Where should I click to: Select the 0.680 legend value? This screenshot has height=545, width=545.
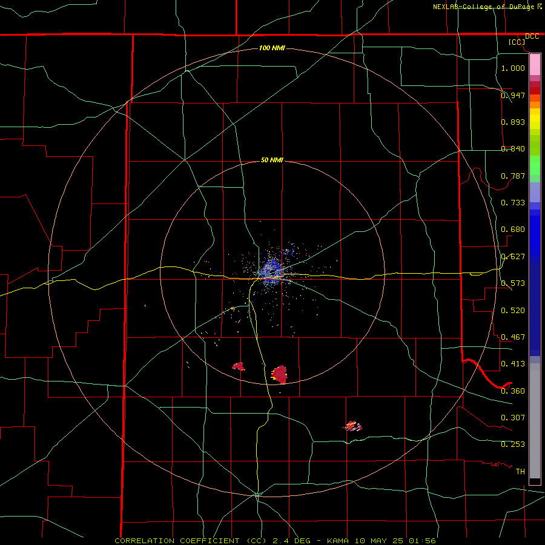513,230
